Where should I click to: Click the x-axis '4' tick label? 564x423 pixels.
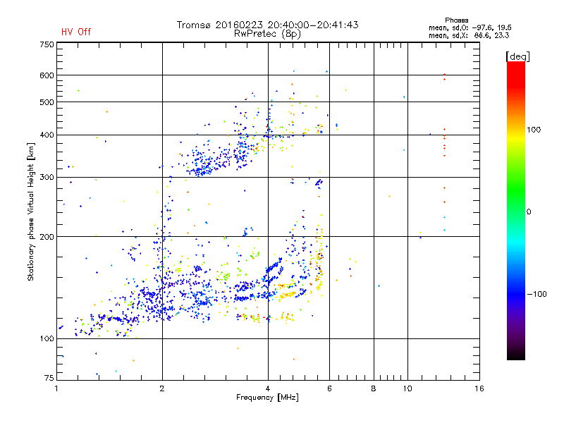coord(268,388)
